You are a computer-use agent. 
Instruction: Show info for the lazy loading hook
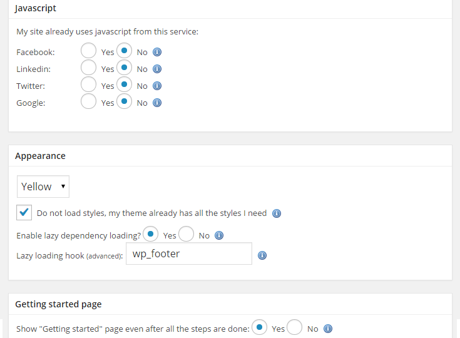(x=262, y=255)
